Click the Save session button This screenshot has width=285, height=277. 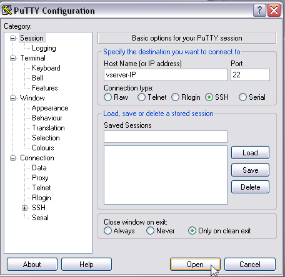(250, 170)
